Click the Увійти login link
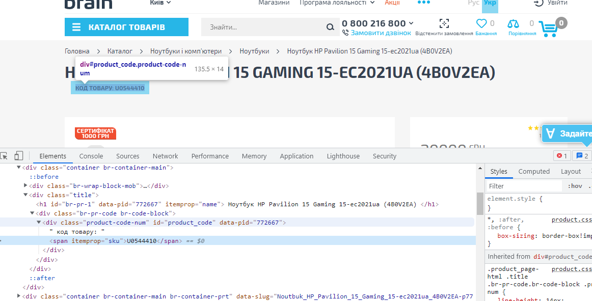The image size is (592, 301). 557,3
